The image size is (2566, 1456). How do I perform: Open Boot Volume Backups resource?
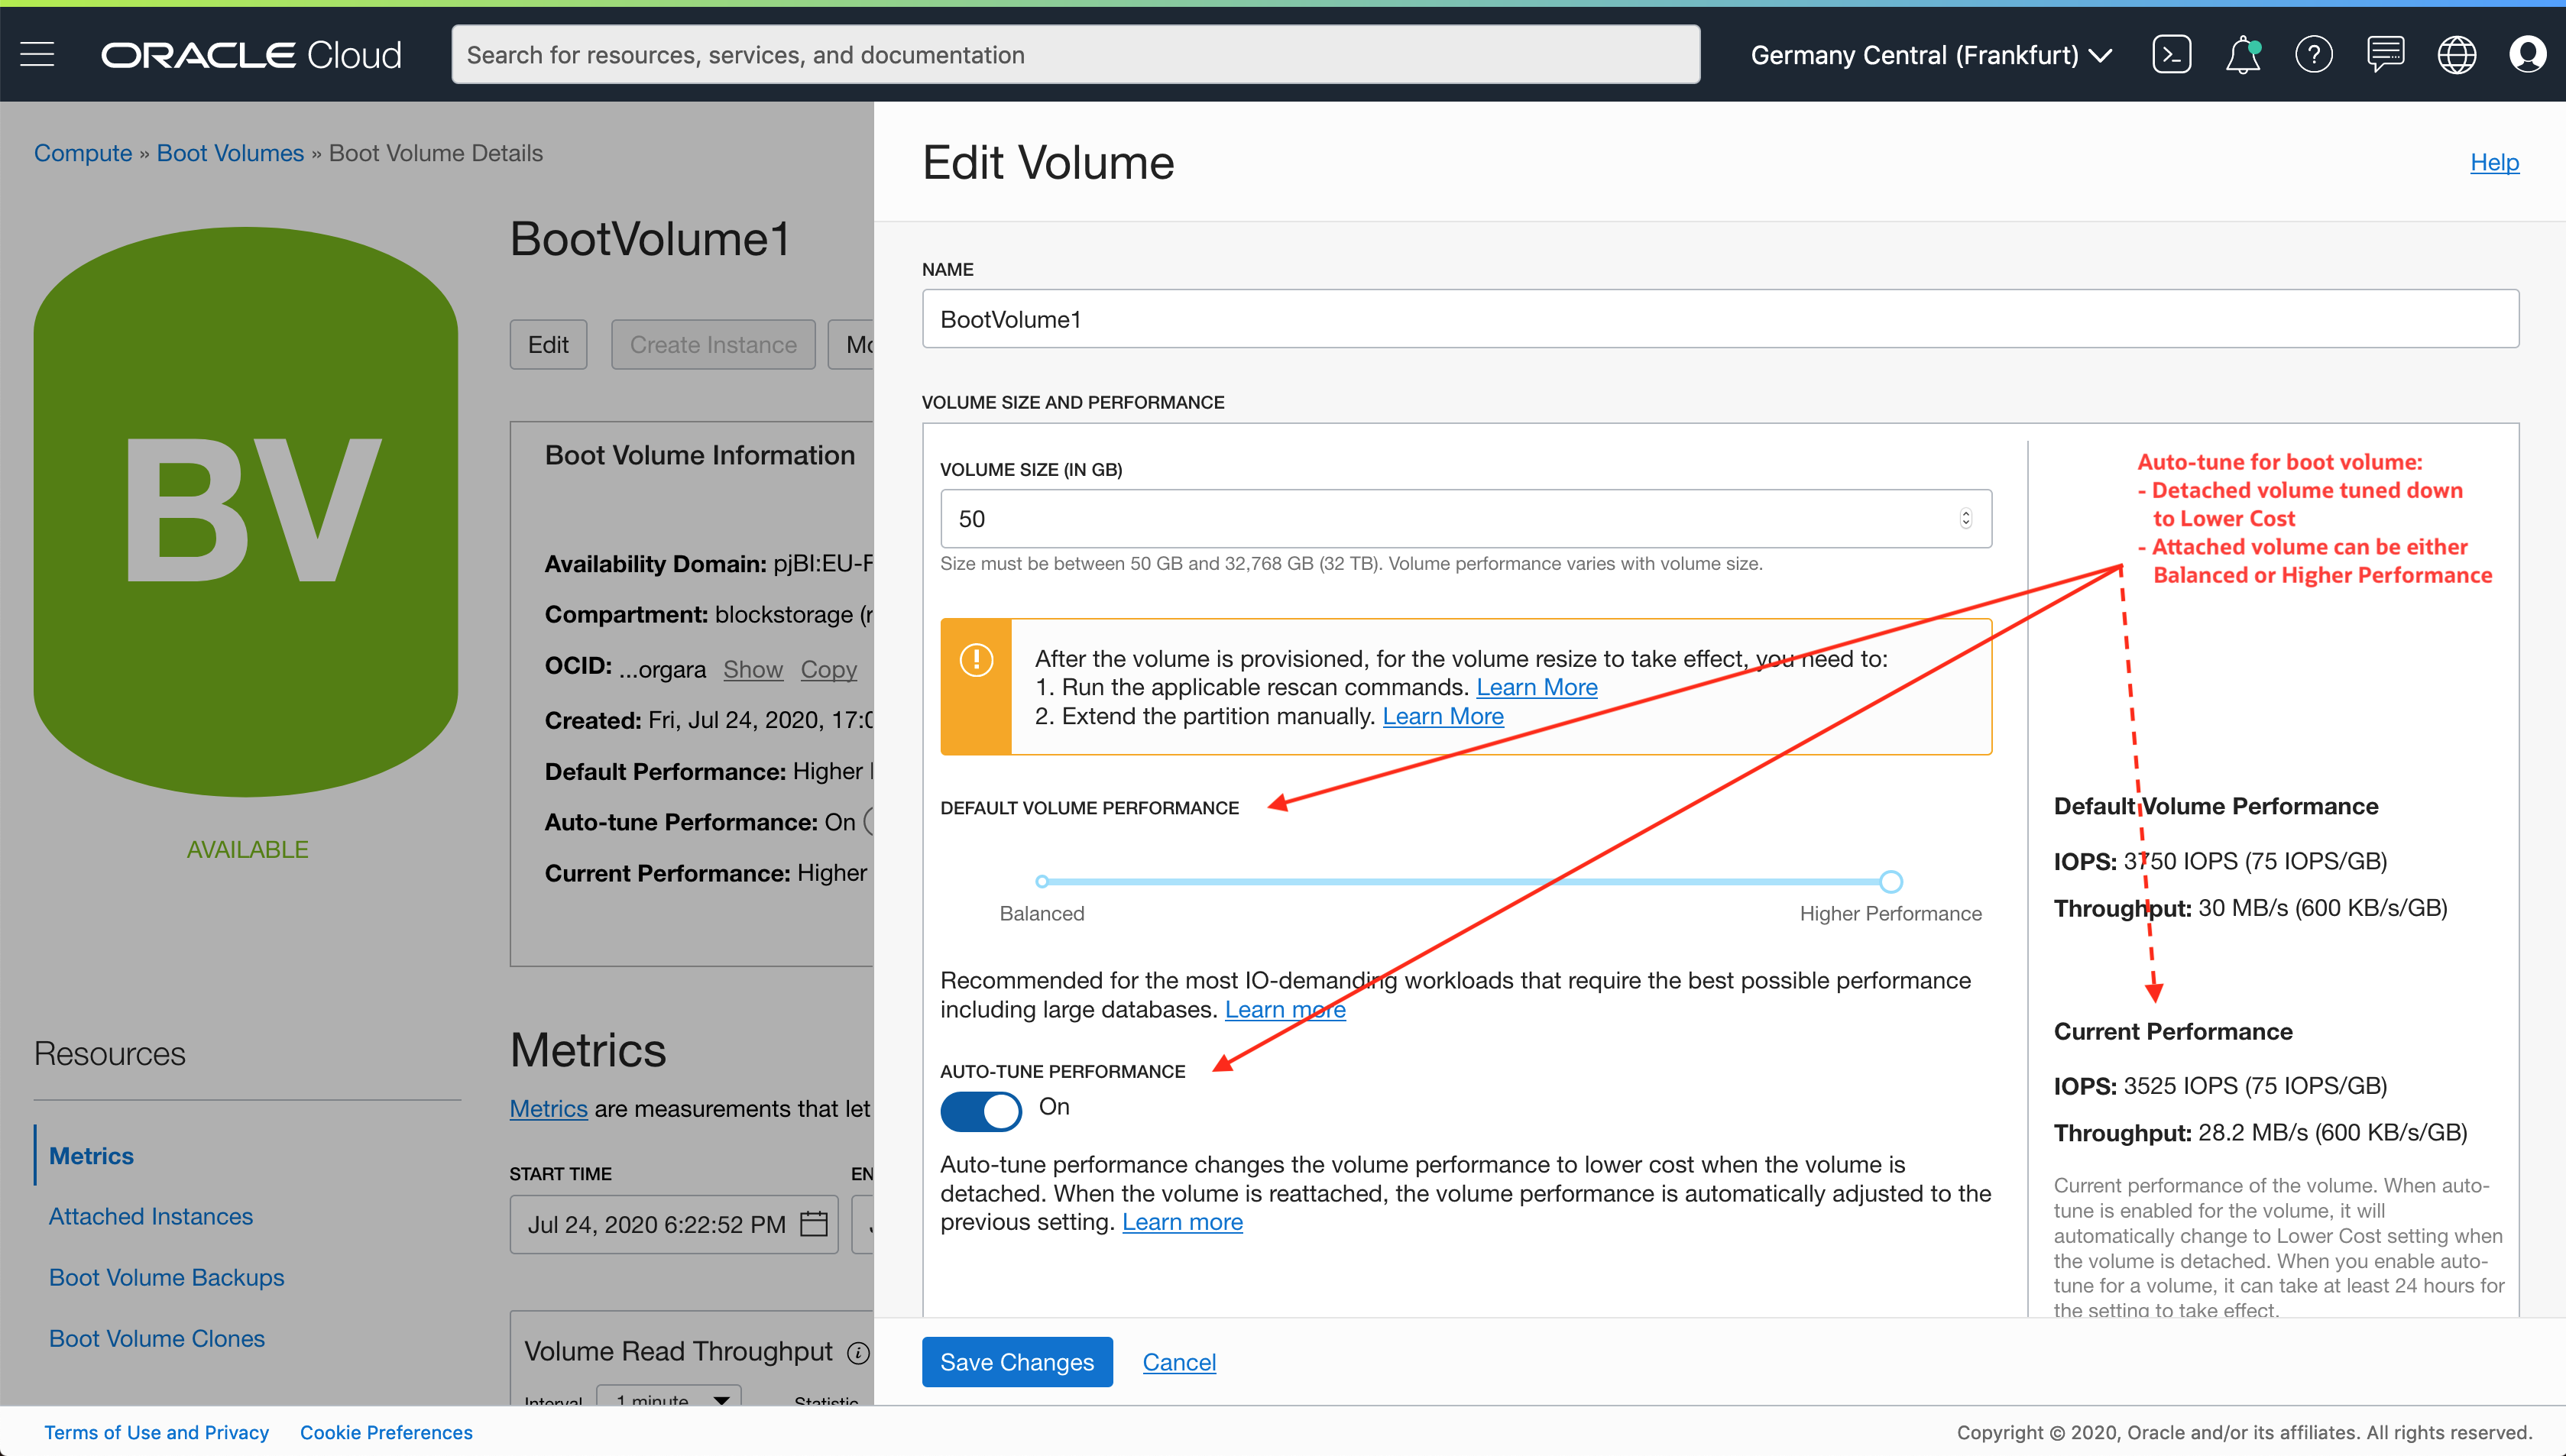(166, 1277)
